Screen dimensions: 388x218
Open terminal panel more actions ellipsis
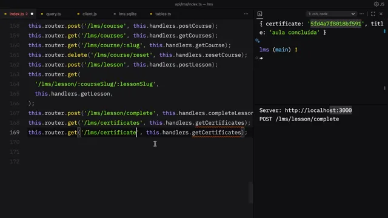coord(361,14)
